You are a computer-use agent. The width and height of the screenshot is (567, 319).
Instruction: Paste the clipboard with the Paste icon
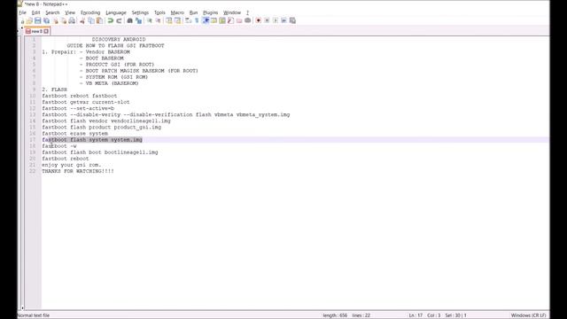click(x=99, y=20)
